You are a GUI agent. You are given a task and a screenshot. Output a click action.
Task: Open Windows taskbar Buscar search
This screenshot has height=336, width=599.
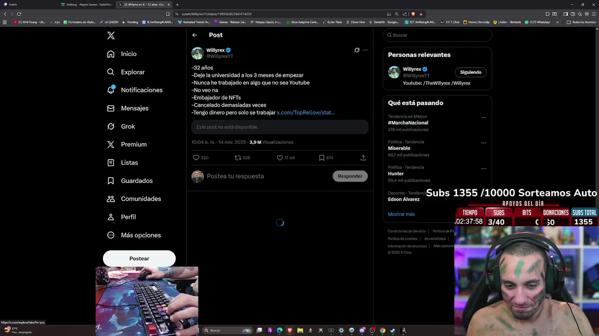point(227,330)
